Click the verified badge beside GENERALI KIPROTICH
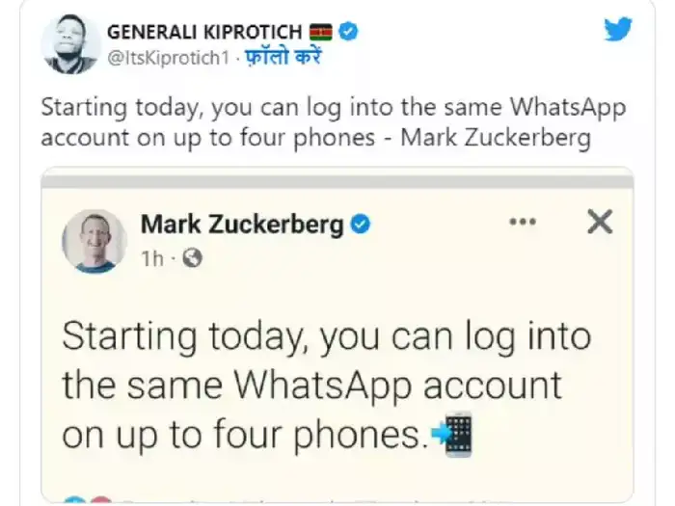The width and height of the screenshot is (675, 506). tap(349, 32)
